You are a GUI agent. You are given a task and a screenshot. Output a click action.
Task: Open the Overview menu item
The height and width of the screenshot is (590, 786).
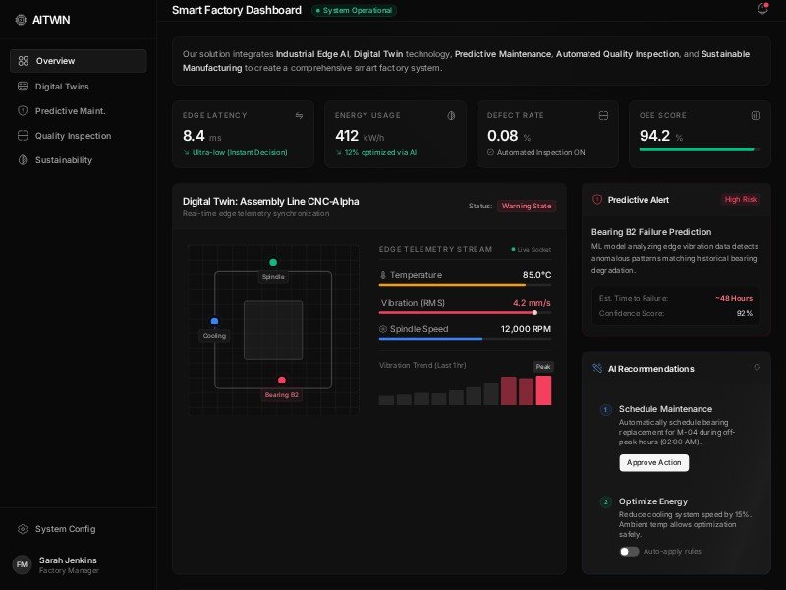(x=79, y=61)
